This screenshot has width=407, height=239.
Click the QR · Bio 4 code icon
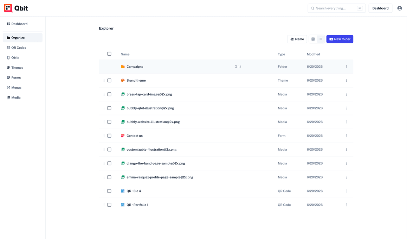point(123,191)
